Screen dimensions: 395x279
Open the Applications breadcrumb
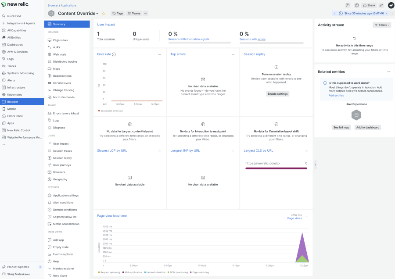click(x=68, y=5)
